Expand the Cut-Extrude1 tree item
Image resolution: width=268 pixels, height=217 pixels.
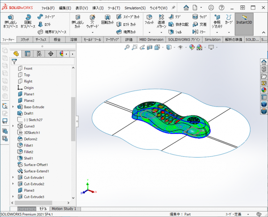click(13, 178)
